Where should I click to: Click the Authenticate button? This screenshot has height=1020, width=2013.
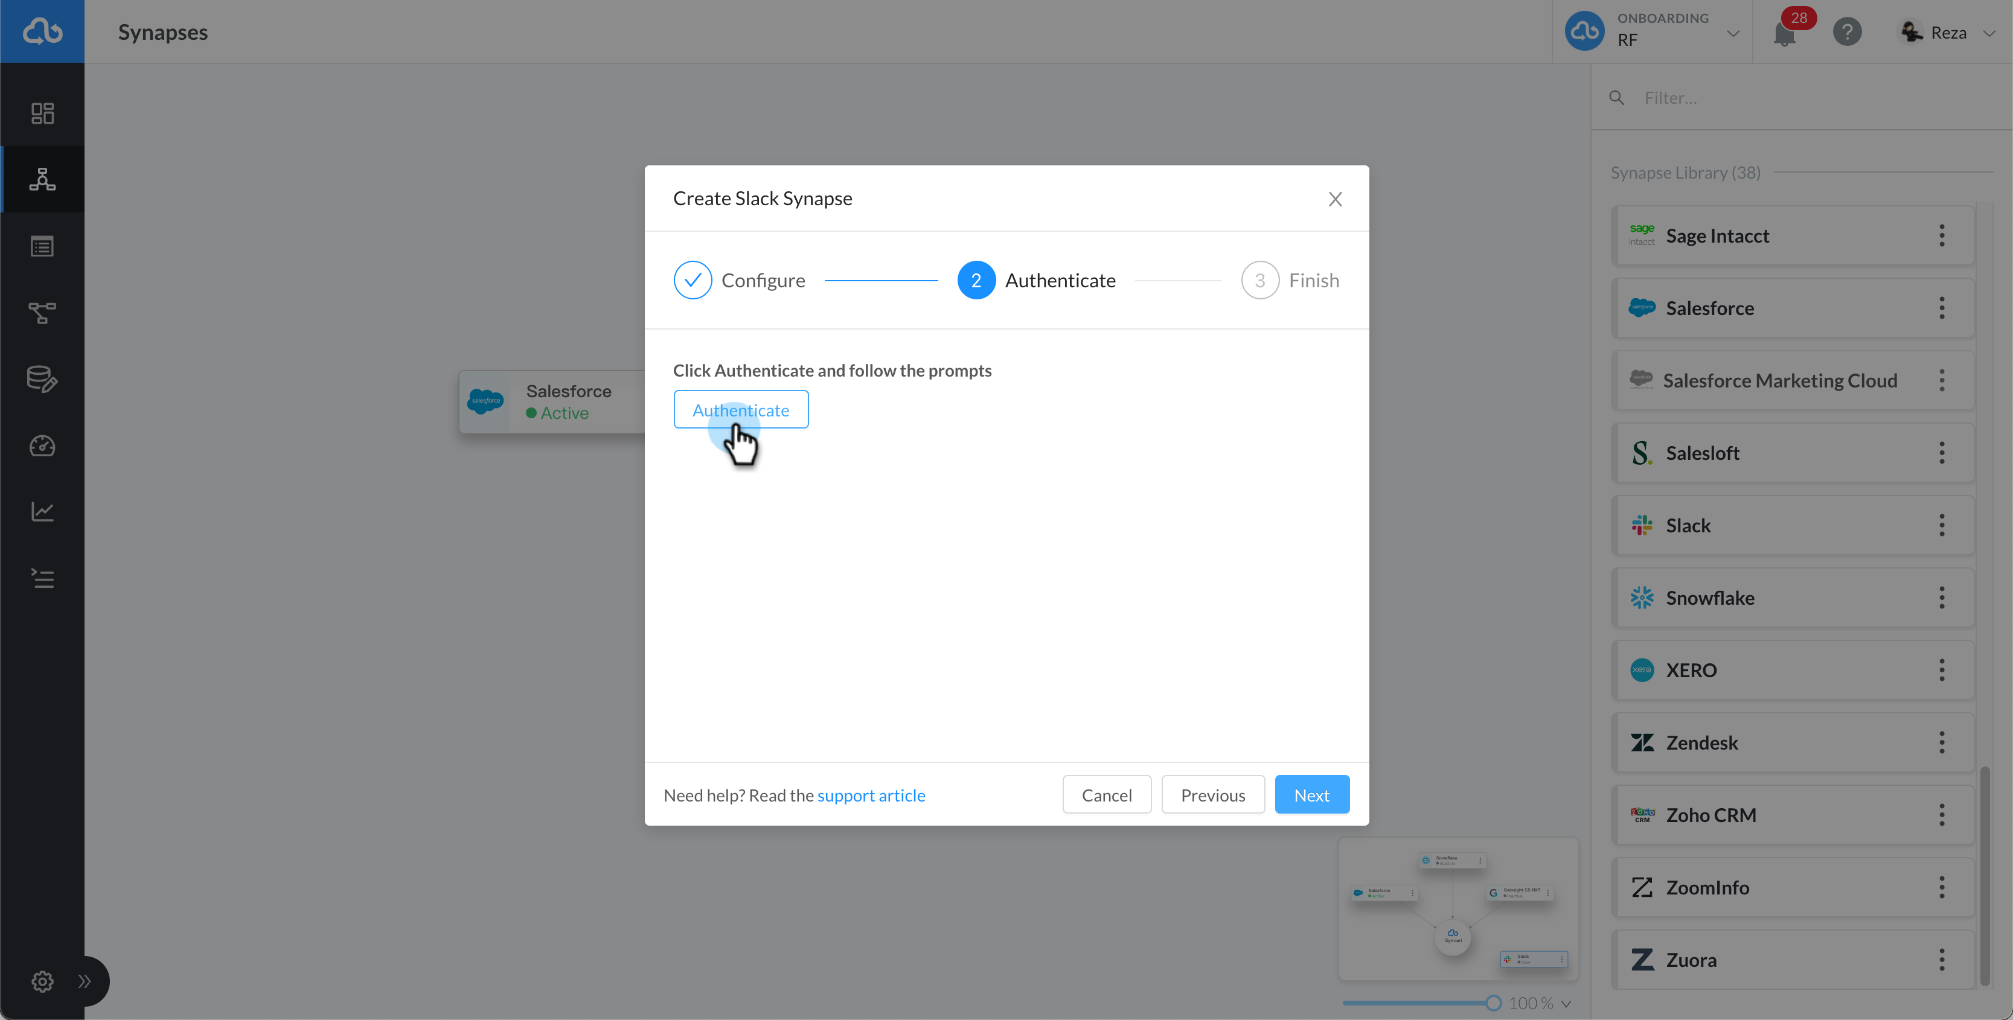pos(741,409)
